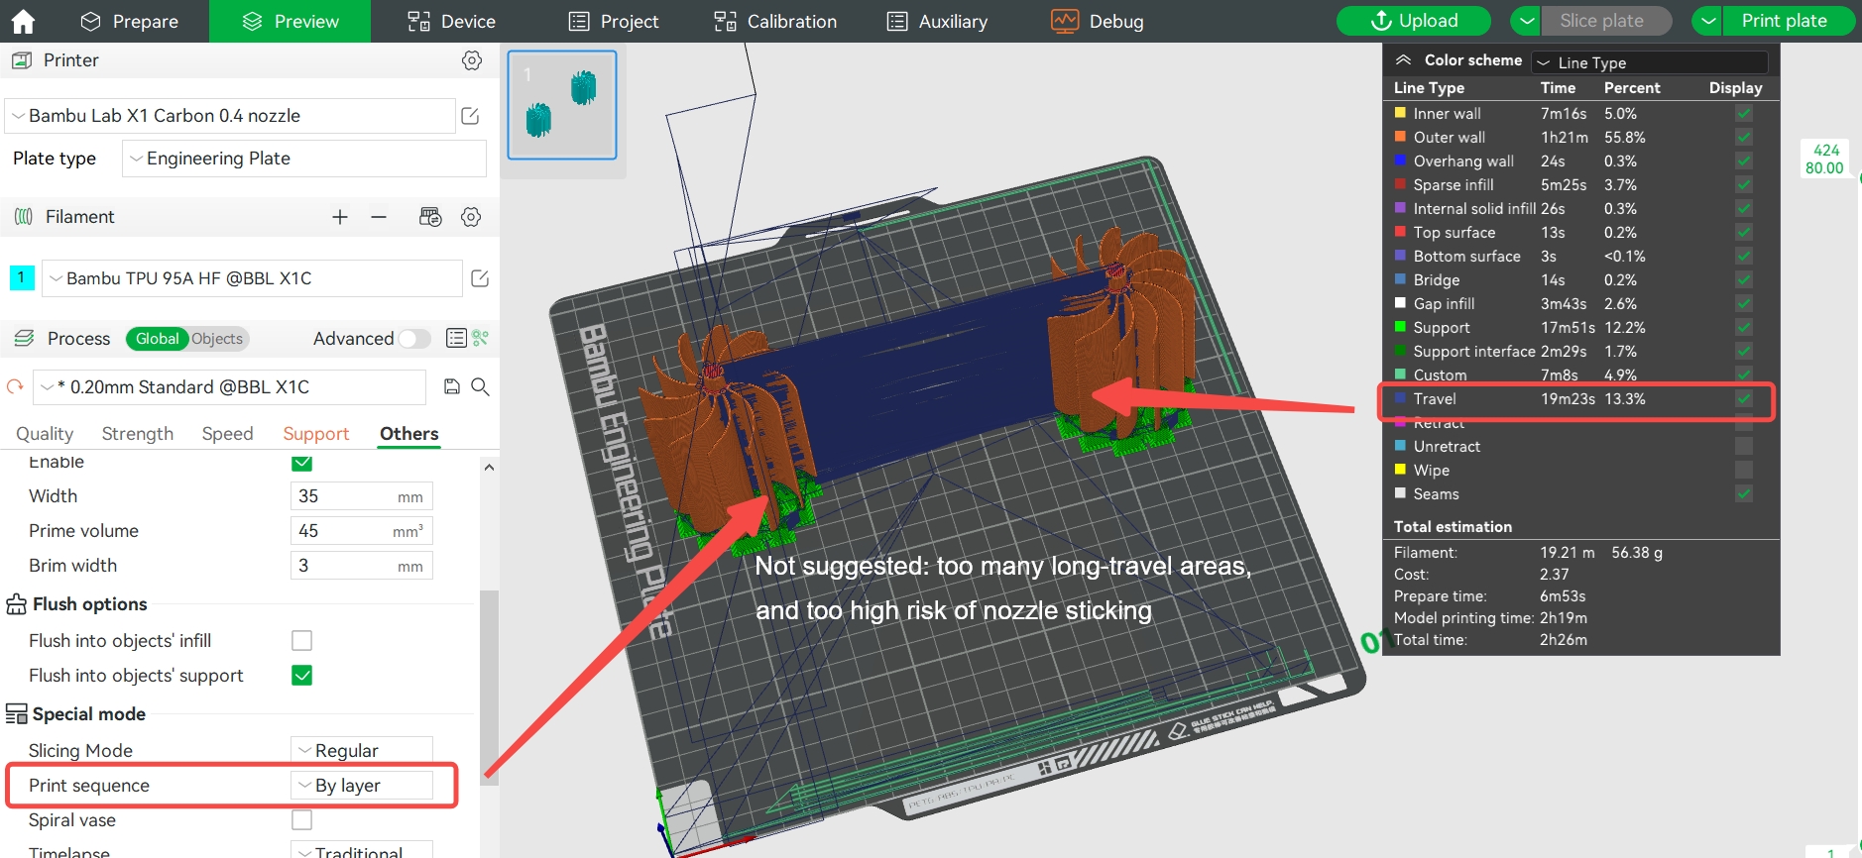Switch to the Preview tab

point(291,21)
